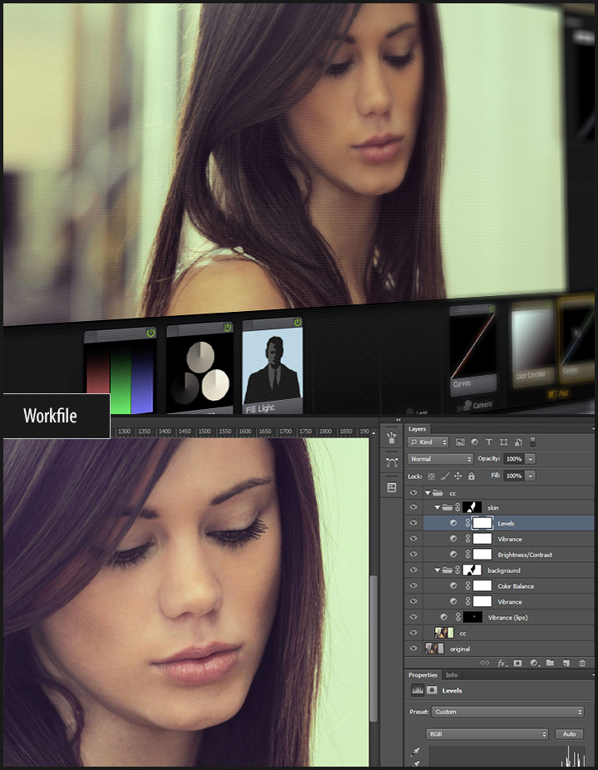Select the Brightness/Contrast adjustment layer
Image resolution: width=598 pixels, height=770 pixels.
[524, 555]
